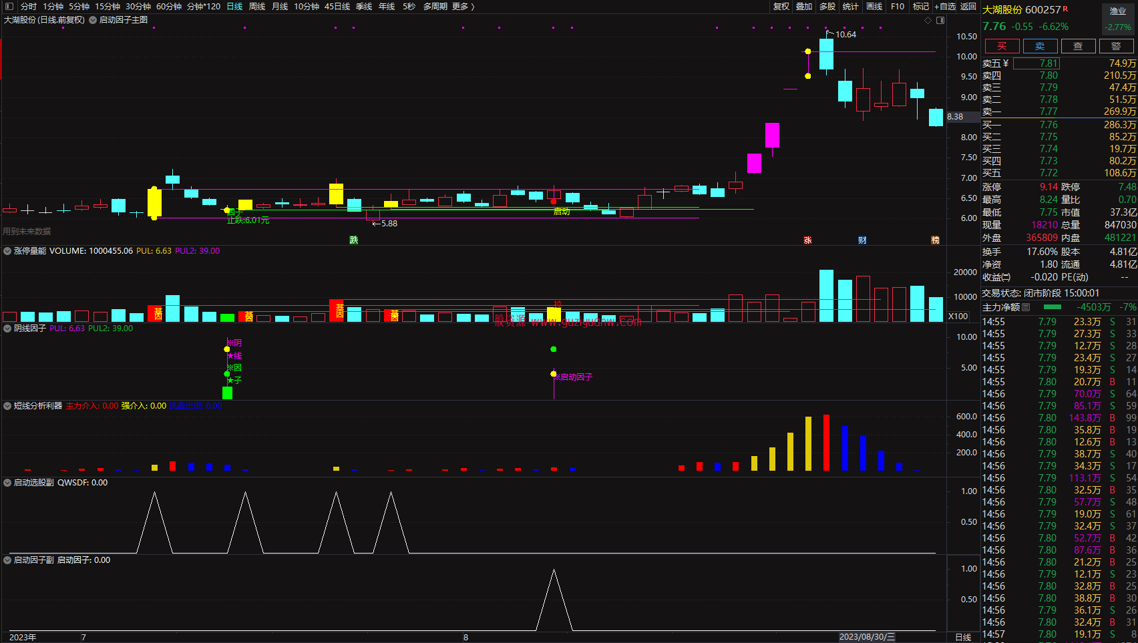
Task: Expand the 更多 period options
Action: point(463,6)
